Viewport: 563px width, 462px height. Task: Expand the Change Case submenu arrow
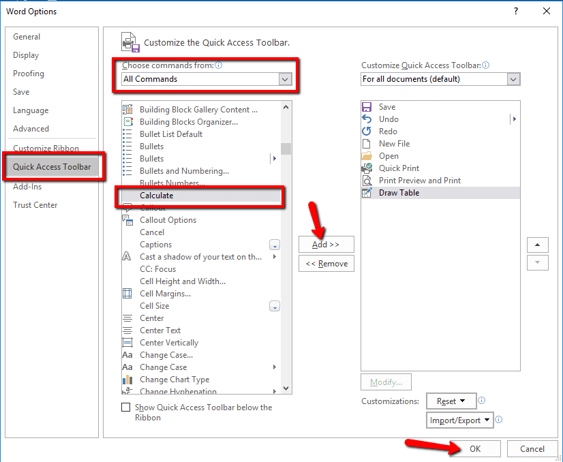click(x=275, y=367)
